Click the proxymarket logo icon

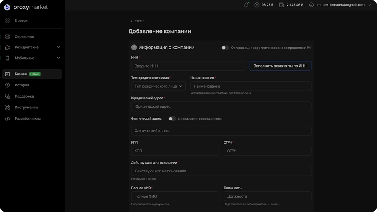coord(7,8)
